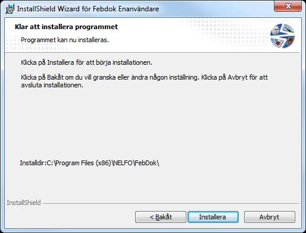
Task: Click the heading Klar att installera programmet
Action: [x=66, y=27]
